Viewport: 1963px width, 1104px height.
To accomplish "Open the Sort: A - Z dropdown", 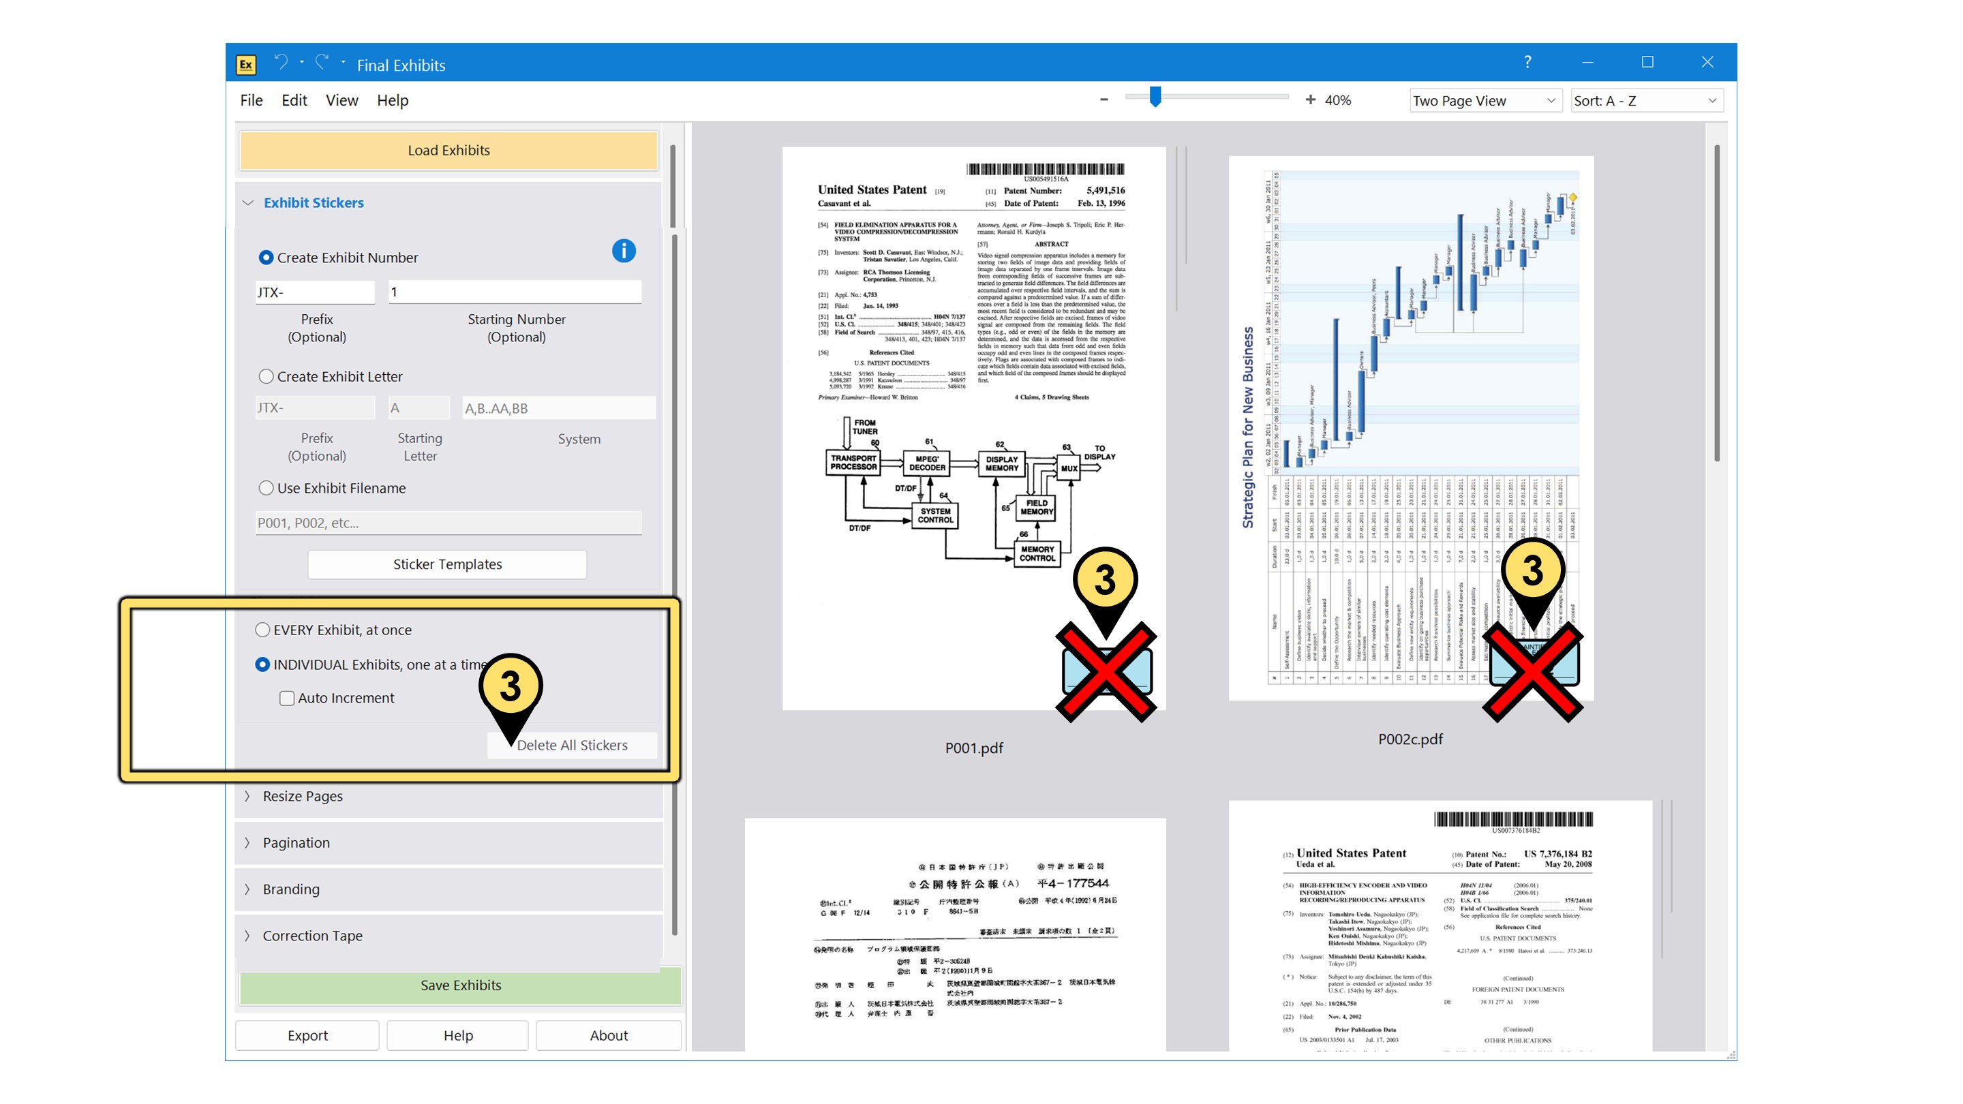I will 1645,101.
